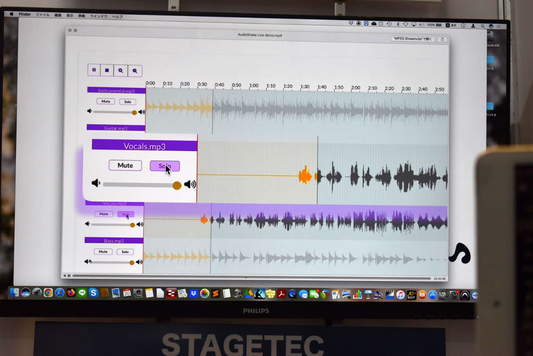The width and height of the screenshot is (533, 356).
Task: Open the Finder menu
Action: click(x=24, y=14)
